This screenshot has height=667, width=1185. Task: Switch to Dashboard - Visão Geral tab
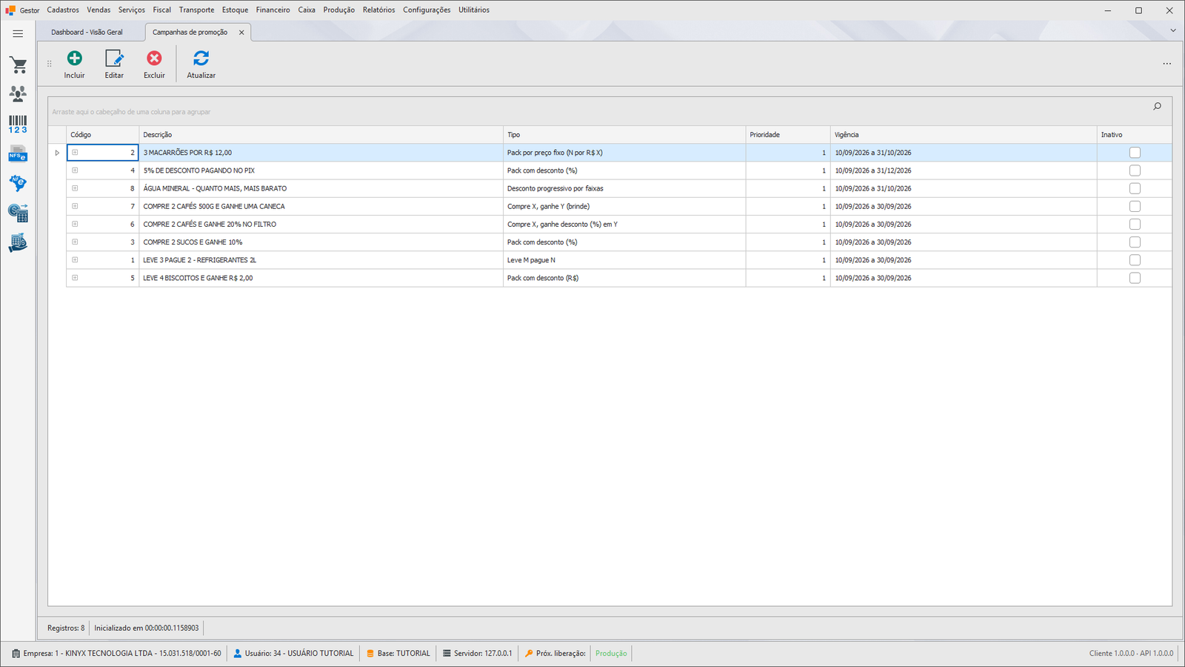pyautogui.click(x=87, y=33)
